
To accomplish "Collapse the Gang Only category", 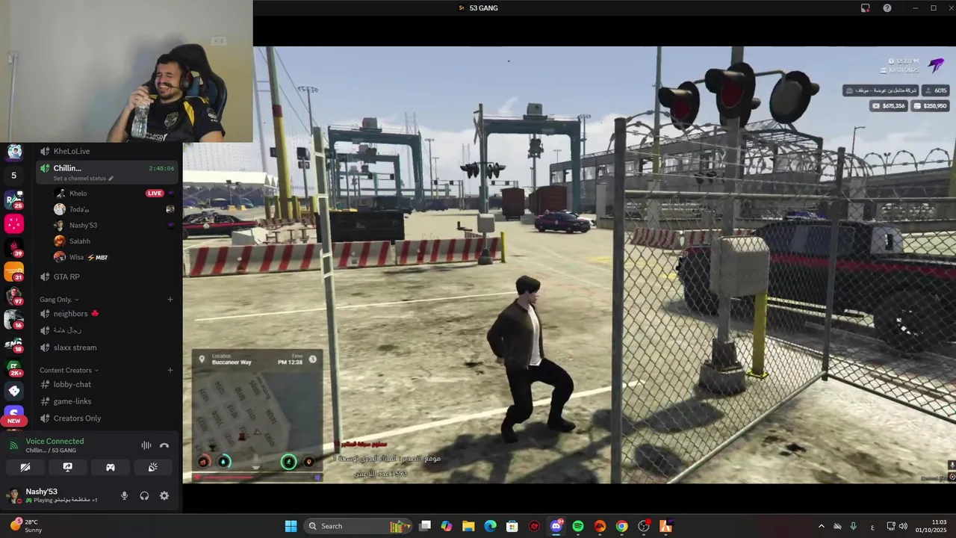I will pyautogui.click(x=59, y=300).
